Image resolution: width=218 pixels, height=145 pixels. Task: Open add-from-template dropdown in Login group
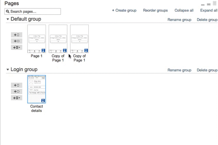(16, 98)
